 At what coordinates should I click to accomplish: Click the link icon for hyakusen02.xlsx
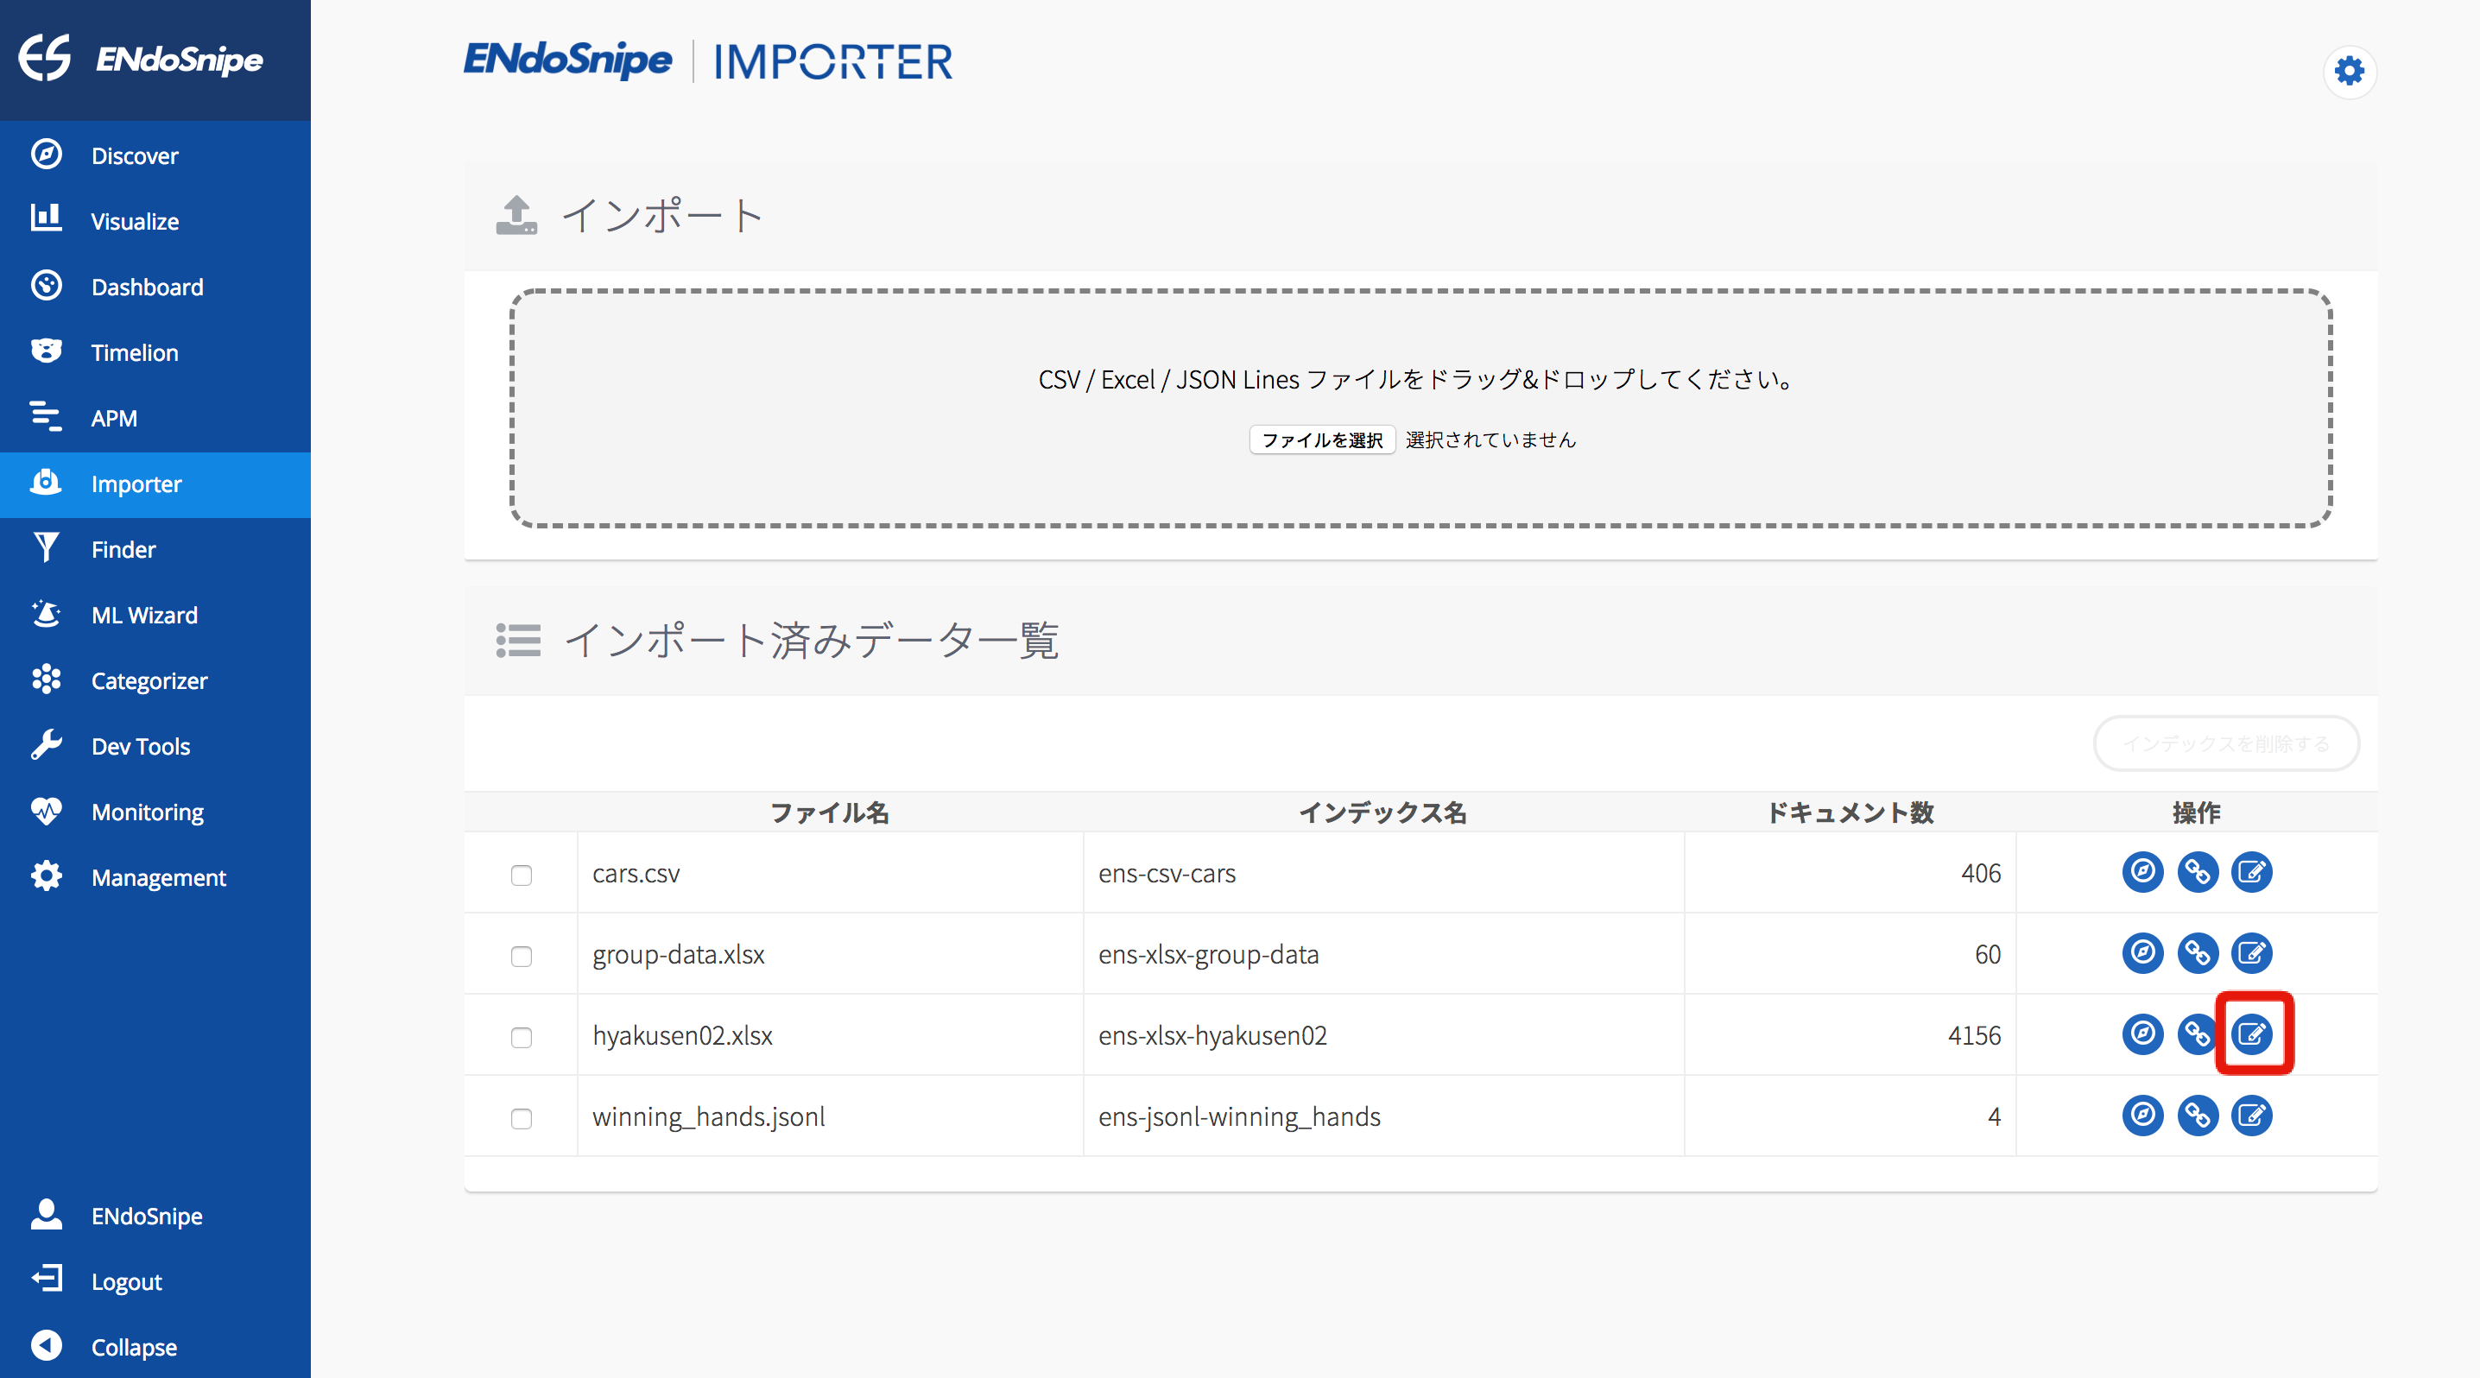click(2197, 1034)
